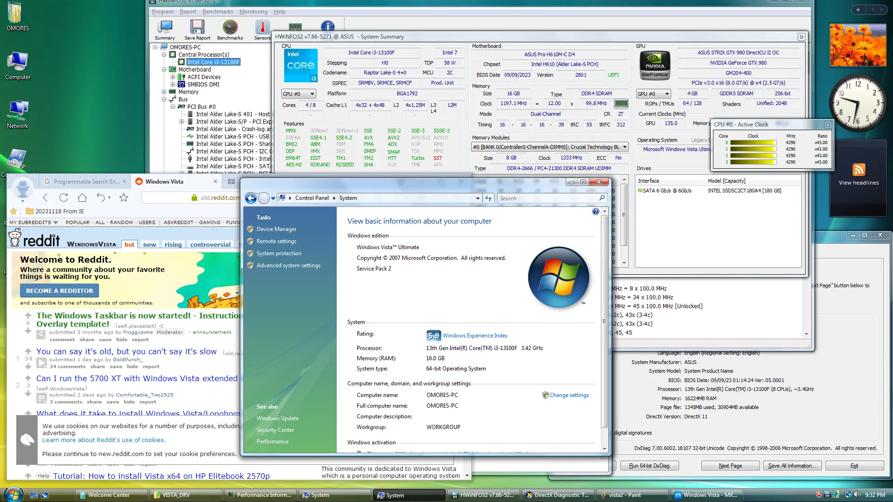This screenshot has width=893, height=502.
Task: Click the refresh icon beside the Control Panel address bar
Action: pyautogui.click(x=488, y=198)
